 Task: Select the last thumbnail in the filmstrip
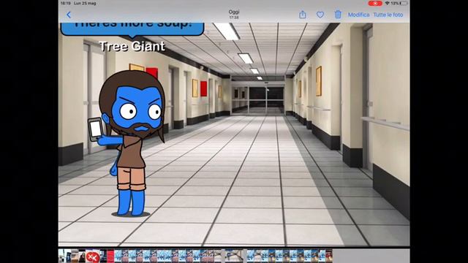328,256
